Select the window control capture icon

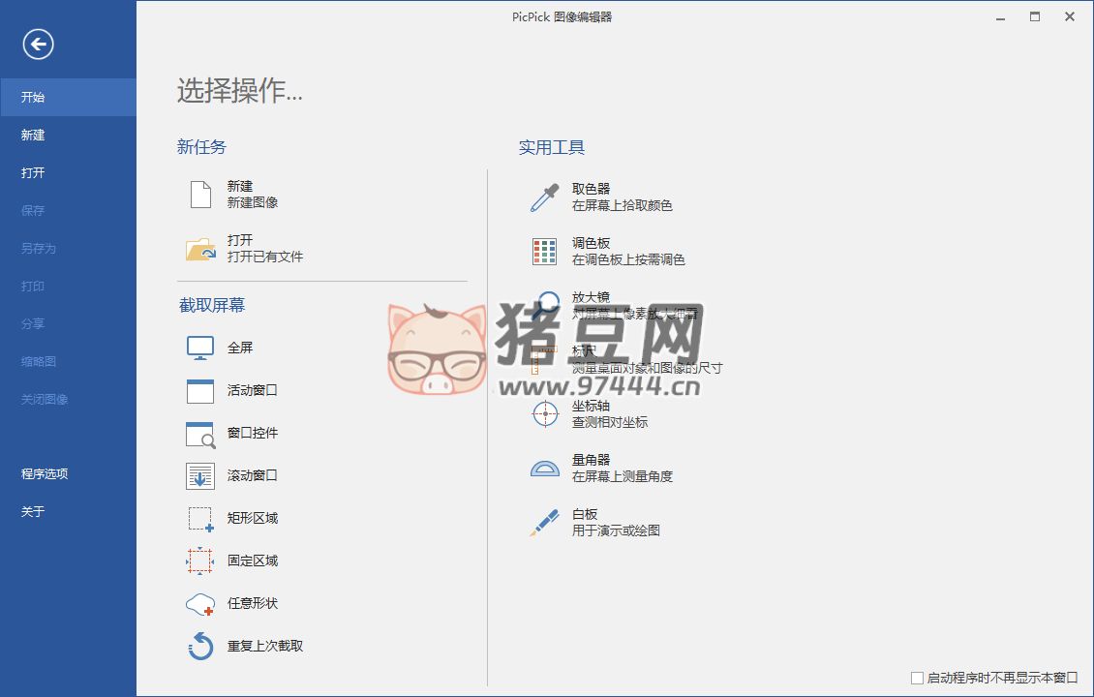pyautogui.click(x=200, y=434)
